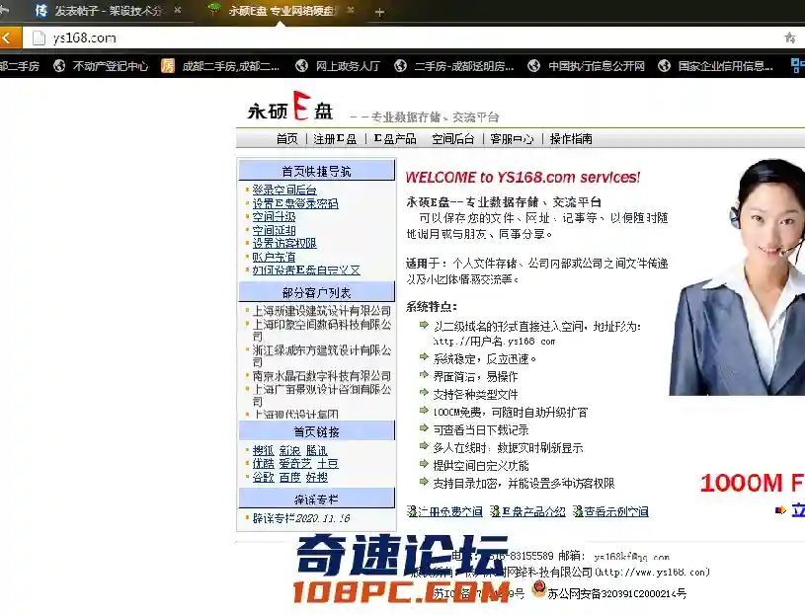The height and width of the screenshot is (615, 805).
Task: Click the customer service woman photo
Action: coord(737,277)
